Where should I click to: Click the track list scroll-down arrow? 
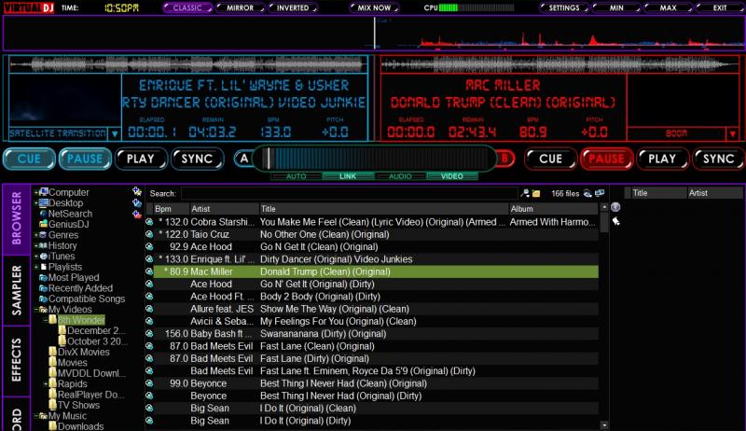[x=604, y=425]
